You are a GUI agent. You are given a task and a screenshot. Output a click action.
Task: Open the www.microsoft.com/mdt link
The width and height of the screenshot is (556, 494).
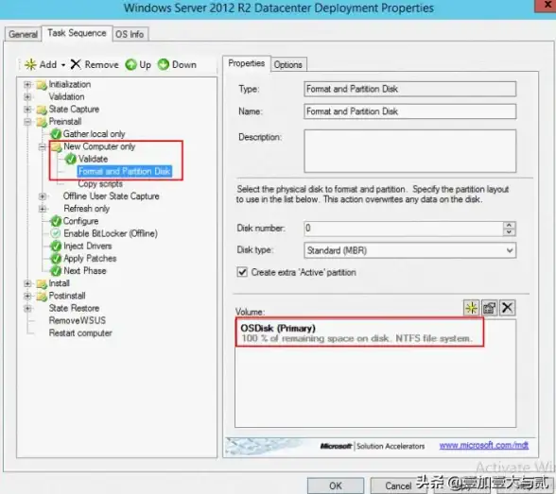click(484, 445)
